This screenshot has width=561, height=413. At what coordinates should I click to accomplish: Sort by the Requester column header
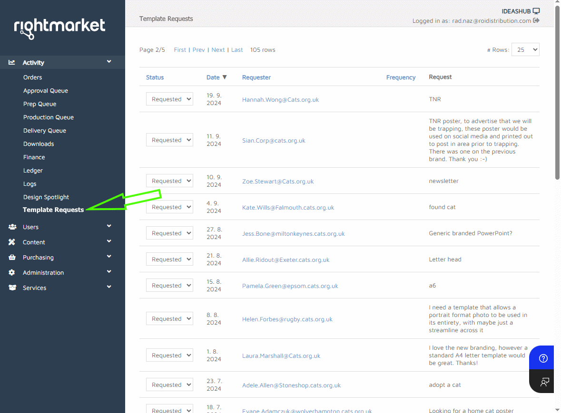click(256, 77)
